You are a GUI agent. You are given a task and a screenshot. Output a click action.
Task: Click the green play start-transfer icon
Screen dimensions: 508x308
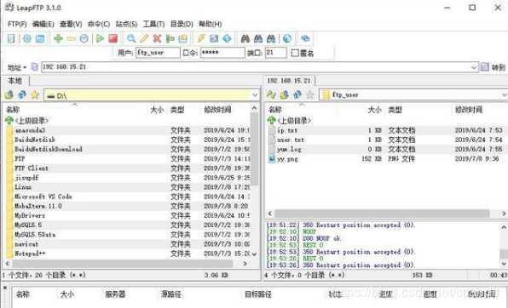coord(100,38)
